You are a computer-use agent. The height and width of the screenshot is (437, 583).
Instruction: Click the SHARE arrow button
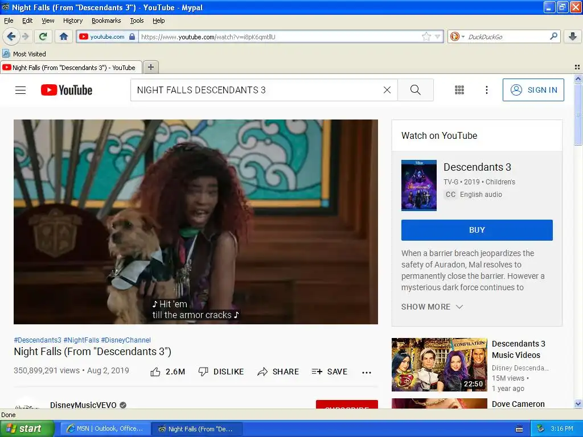[278, 372]
